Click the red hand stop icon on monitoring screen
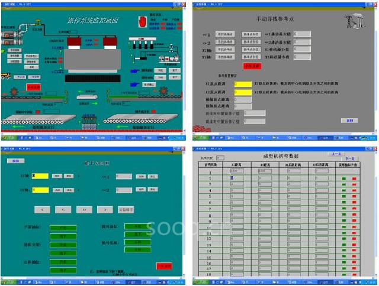 pos(142,22)
